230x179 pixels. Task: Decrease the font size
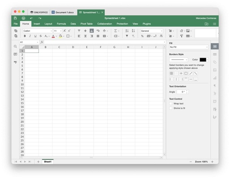(69, 31)
